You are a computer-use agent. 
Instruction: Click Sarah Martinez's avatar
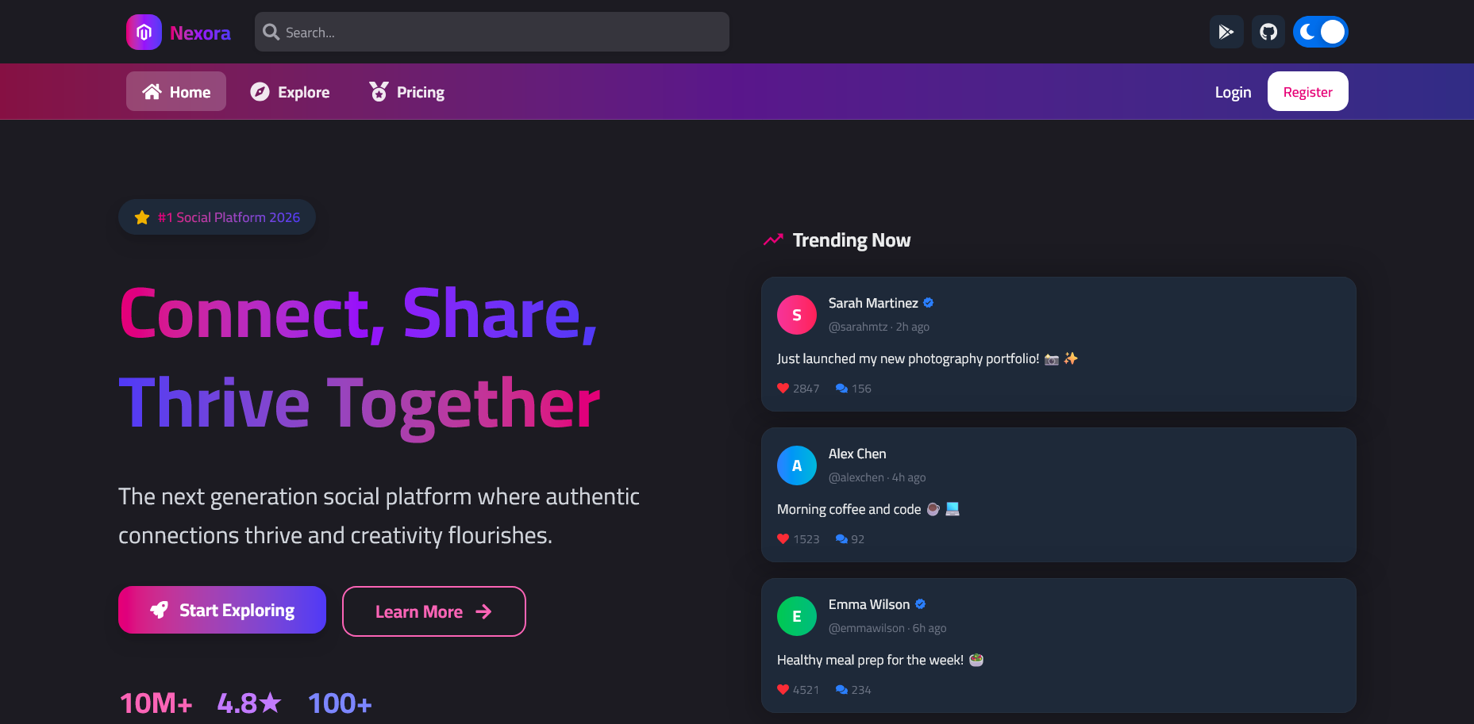(797, 315)
